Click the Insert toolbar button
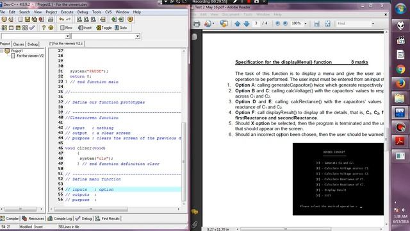410x231 pixels. pyautogui.click(x=85, y=28)
